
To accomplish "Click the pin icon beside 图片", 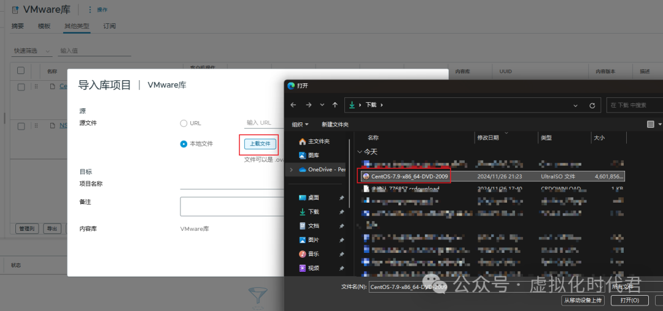I will (342, 240).
